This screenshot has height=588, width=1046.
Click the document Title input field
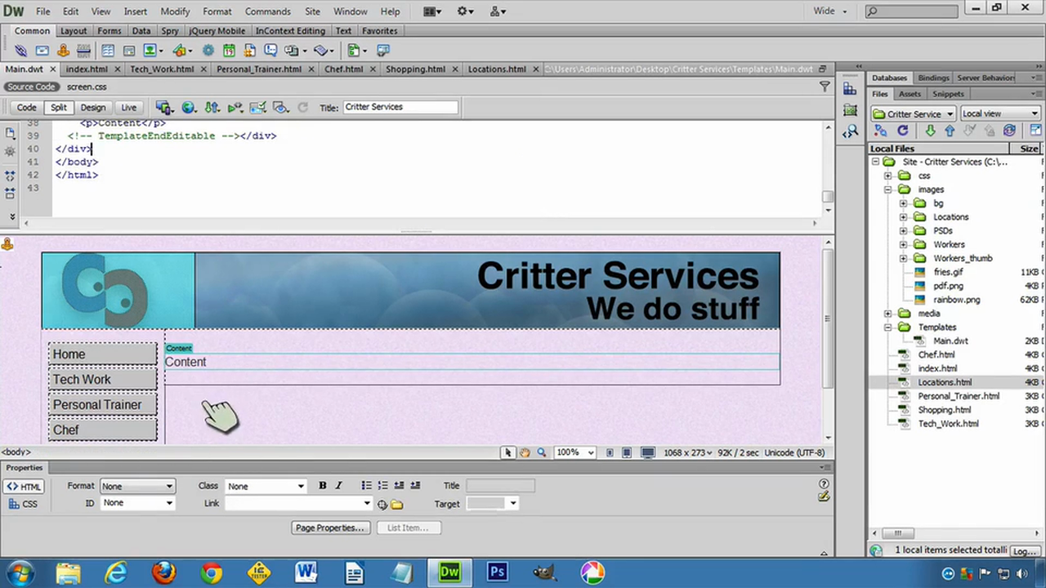(400, 107)
